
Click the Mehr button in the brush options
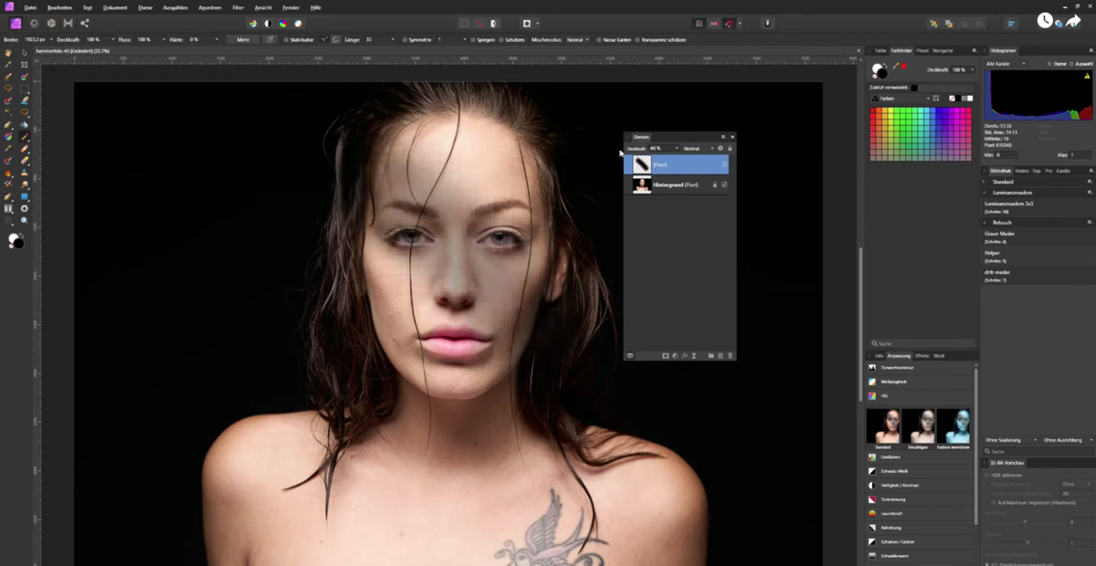(x=247, y=39)
